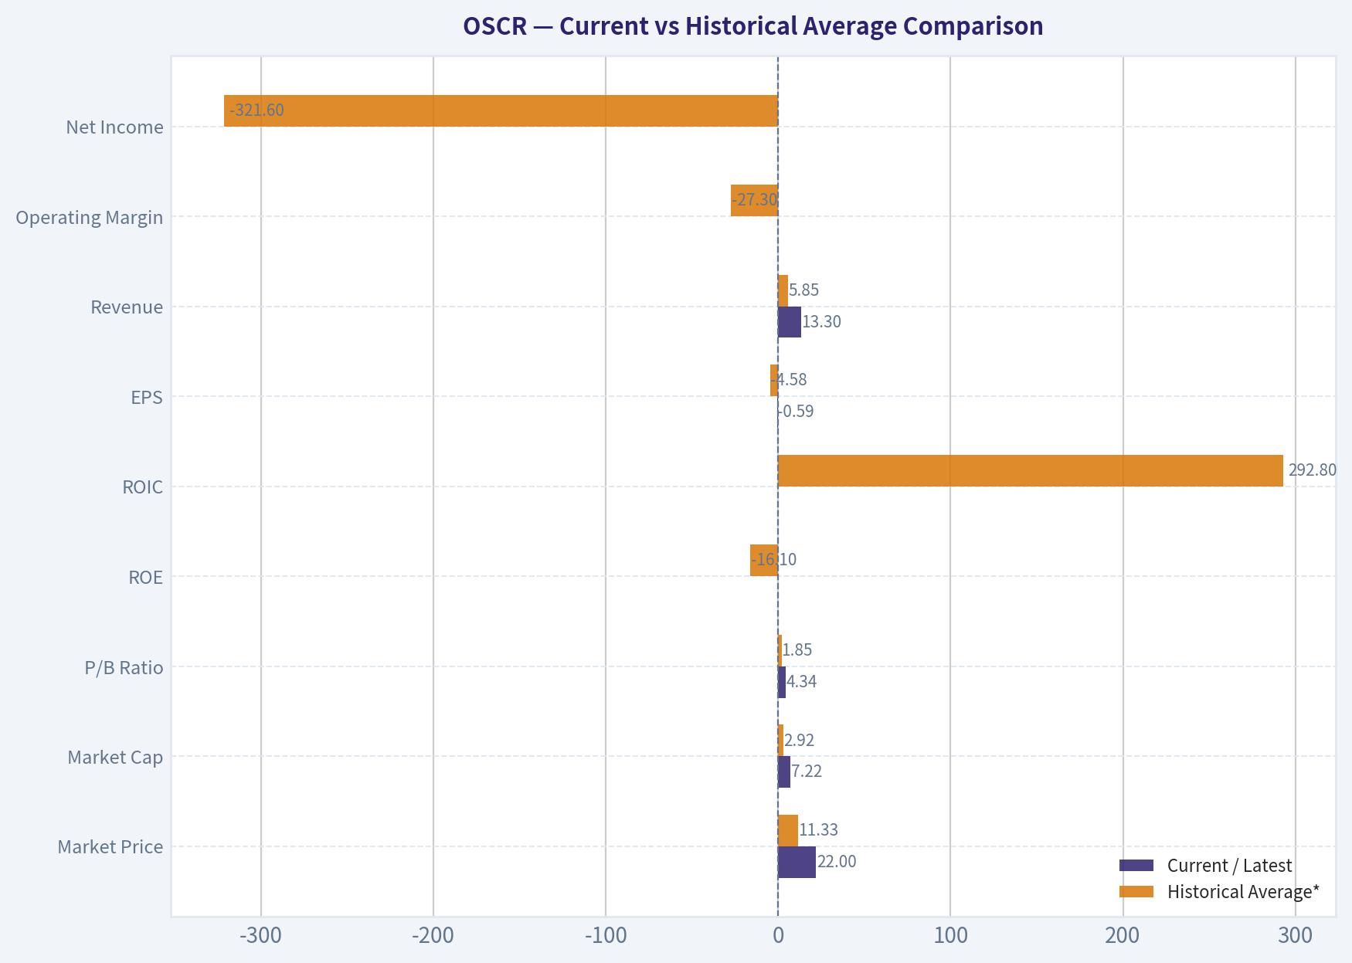Select the 'Operating Margin' axis label

90,217
